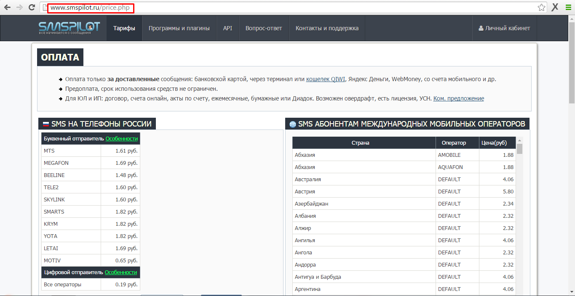Select the LETAI operator row
The height and width of the screenshot is (296, 575).
(x=91, y=248)
